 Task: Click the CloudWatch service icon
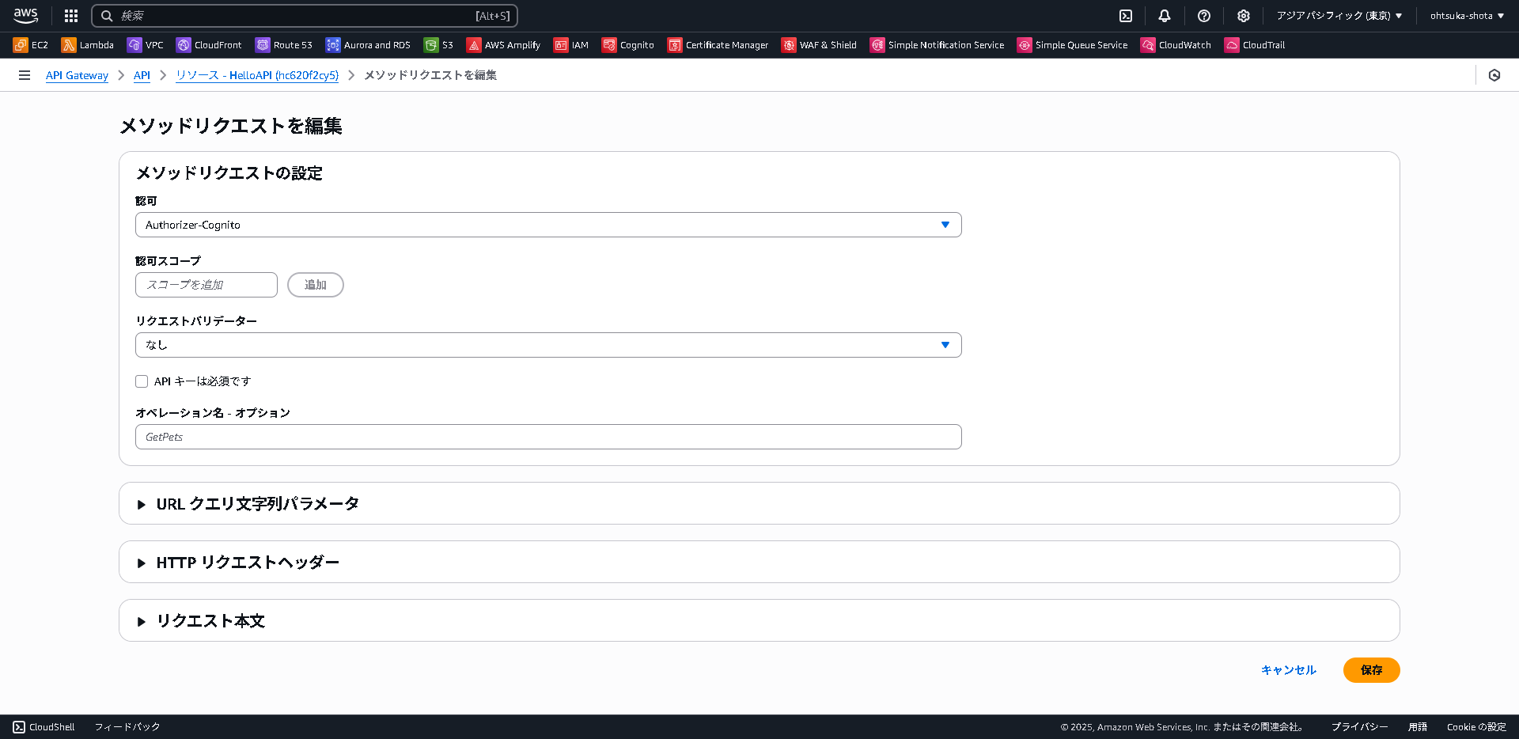(1176, 45)
